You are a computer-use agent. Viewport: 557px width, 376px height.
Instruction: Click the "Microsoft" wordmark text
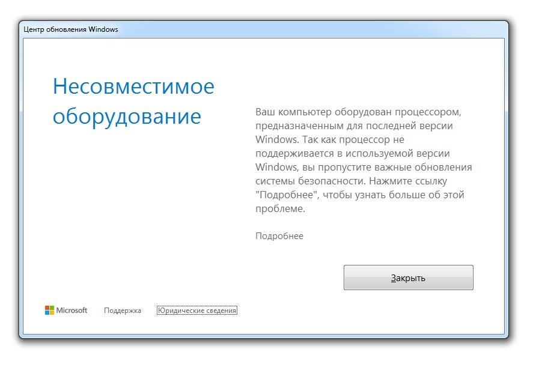72,311
